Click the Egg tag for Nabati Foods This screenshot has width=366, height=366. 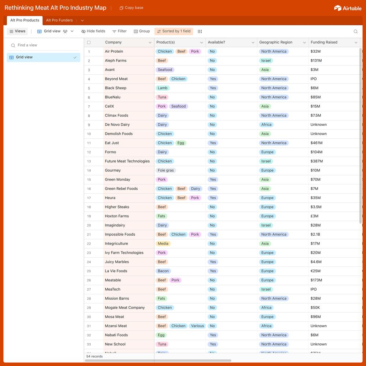point(161,335)
